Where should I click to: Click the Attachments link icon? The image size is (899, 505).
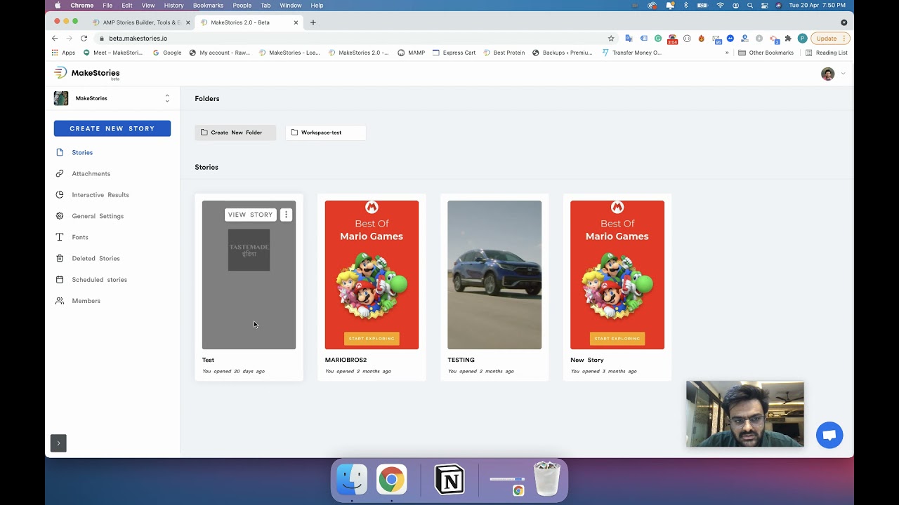pos(60,173)
